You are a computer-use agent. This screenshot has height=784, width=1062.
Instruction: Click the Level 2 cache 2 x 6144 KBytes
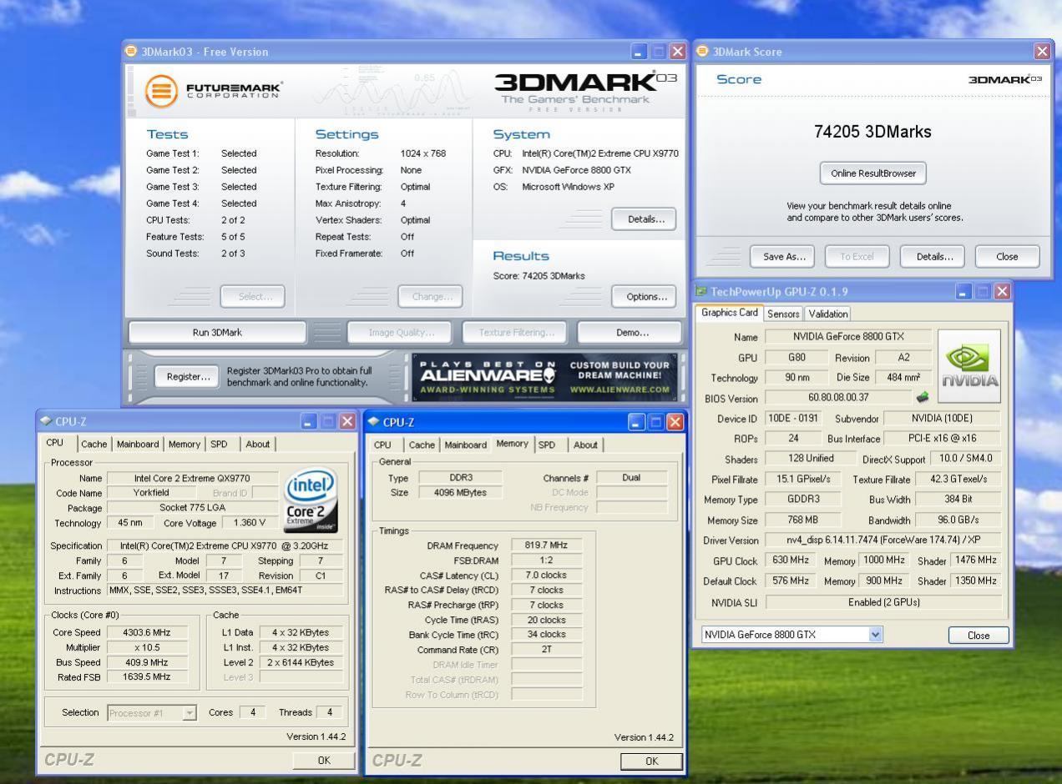click(x=301, y=663)
